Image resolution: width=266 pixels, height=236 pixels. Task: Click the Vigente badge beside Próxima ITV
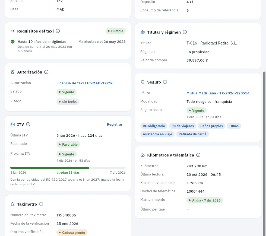point(66,154)
